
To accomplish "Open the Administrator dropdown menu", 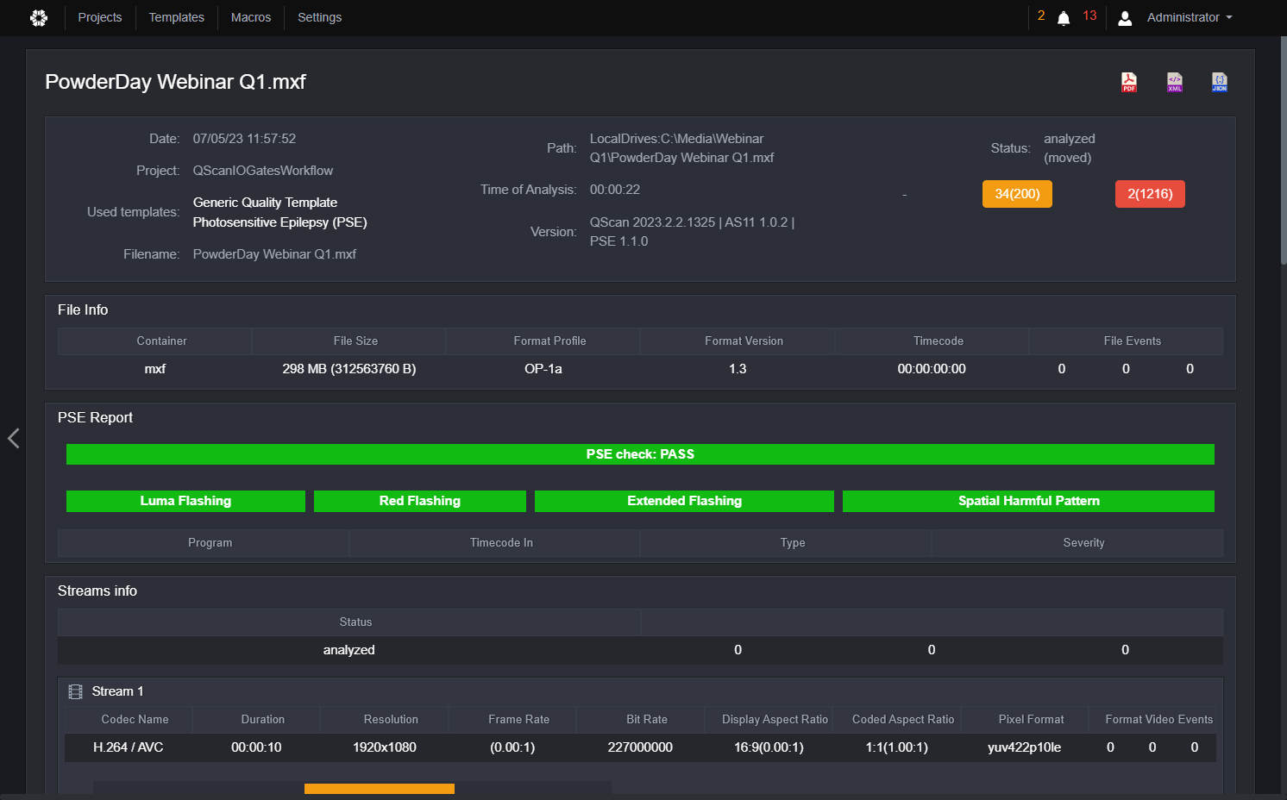I will 1190,17.
